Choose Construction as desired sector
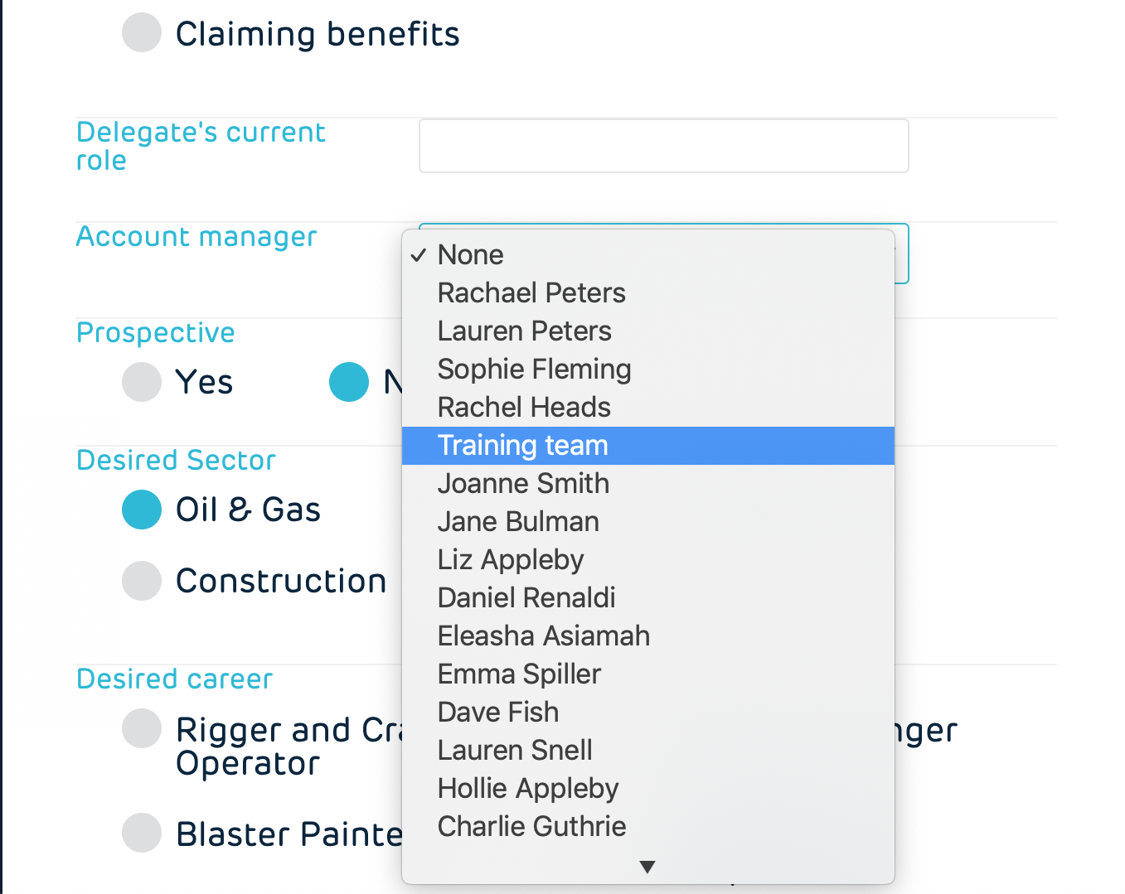The width and height of the screenshot is (1125, 894). (142, 581)
